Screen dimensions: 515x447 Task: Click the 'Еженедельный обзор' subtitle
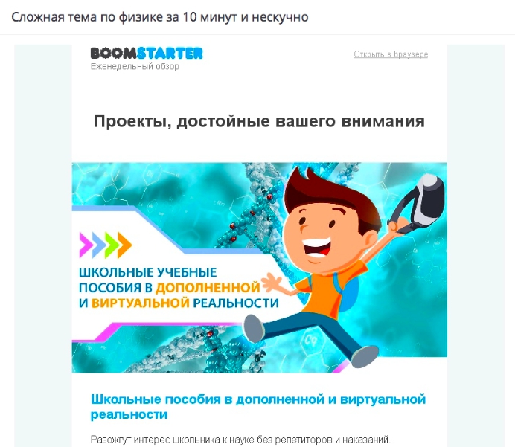click(x=135, y=67)
